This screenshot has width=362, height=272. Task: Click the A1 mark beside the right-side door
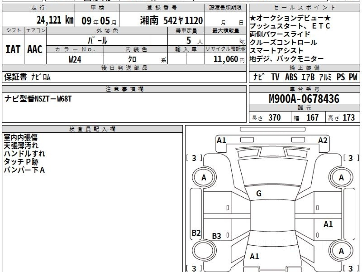328,224
